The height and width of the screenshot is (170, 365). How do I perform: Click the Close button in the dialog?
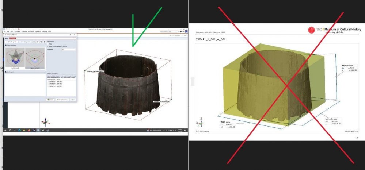click(73, 100)
